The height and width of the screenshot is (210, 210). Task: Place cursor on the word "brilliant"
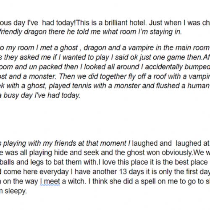[x=116, y=23]
